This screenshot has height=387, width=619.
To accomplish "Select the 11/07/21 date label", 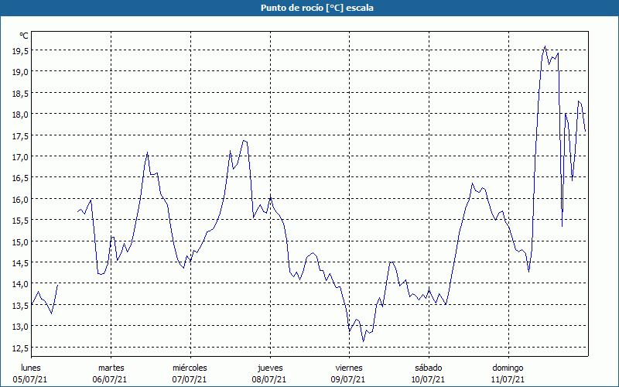I will coord(508,379).
